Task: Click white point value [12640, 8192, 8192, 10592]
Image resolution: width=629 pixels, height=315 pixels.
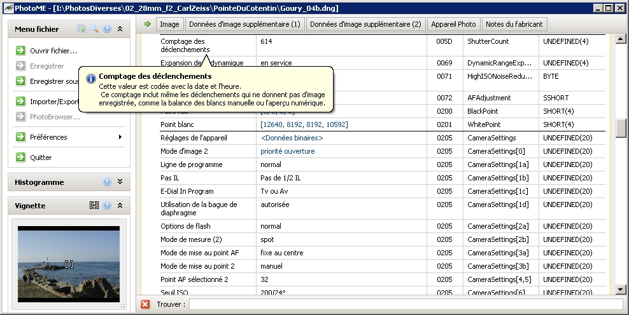Action: point(304,124)
